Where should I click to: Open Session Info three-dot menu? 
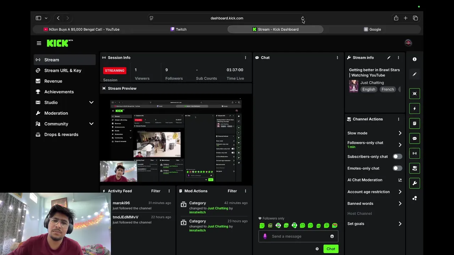click(x=245, y=57)
